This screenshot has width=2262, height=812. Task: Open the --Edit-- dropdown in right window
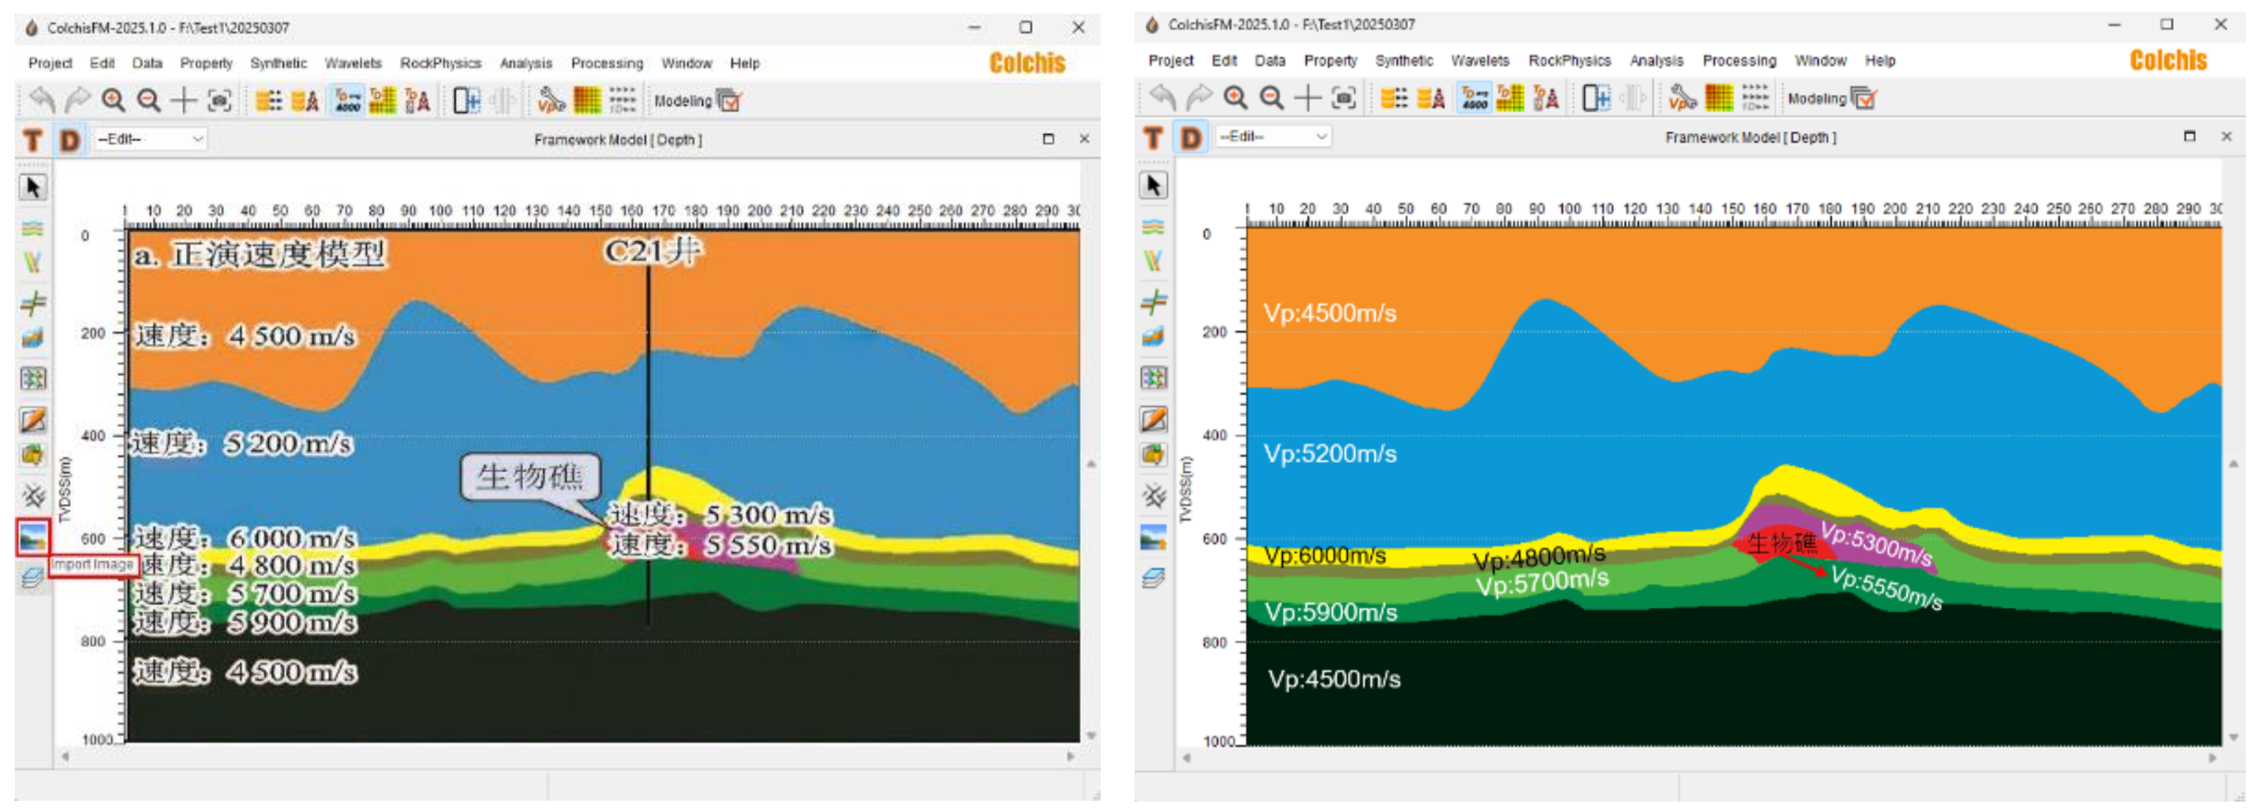1272,136
